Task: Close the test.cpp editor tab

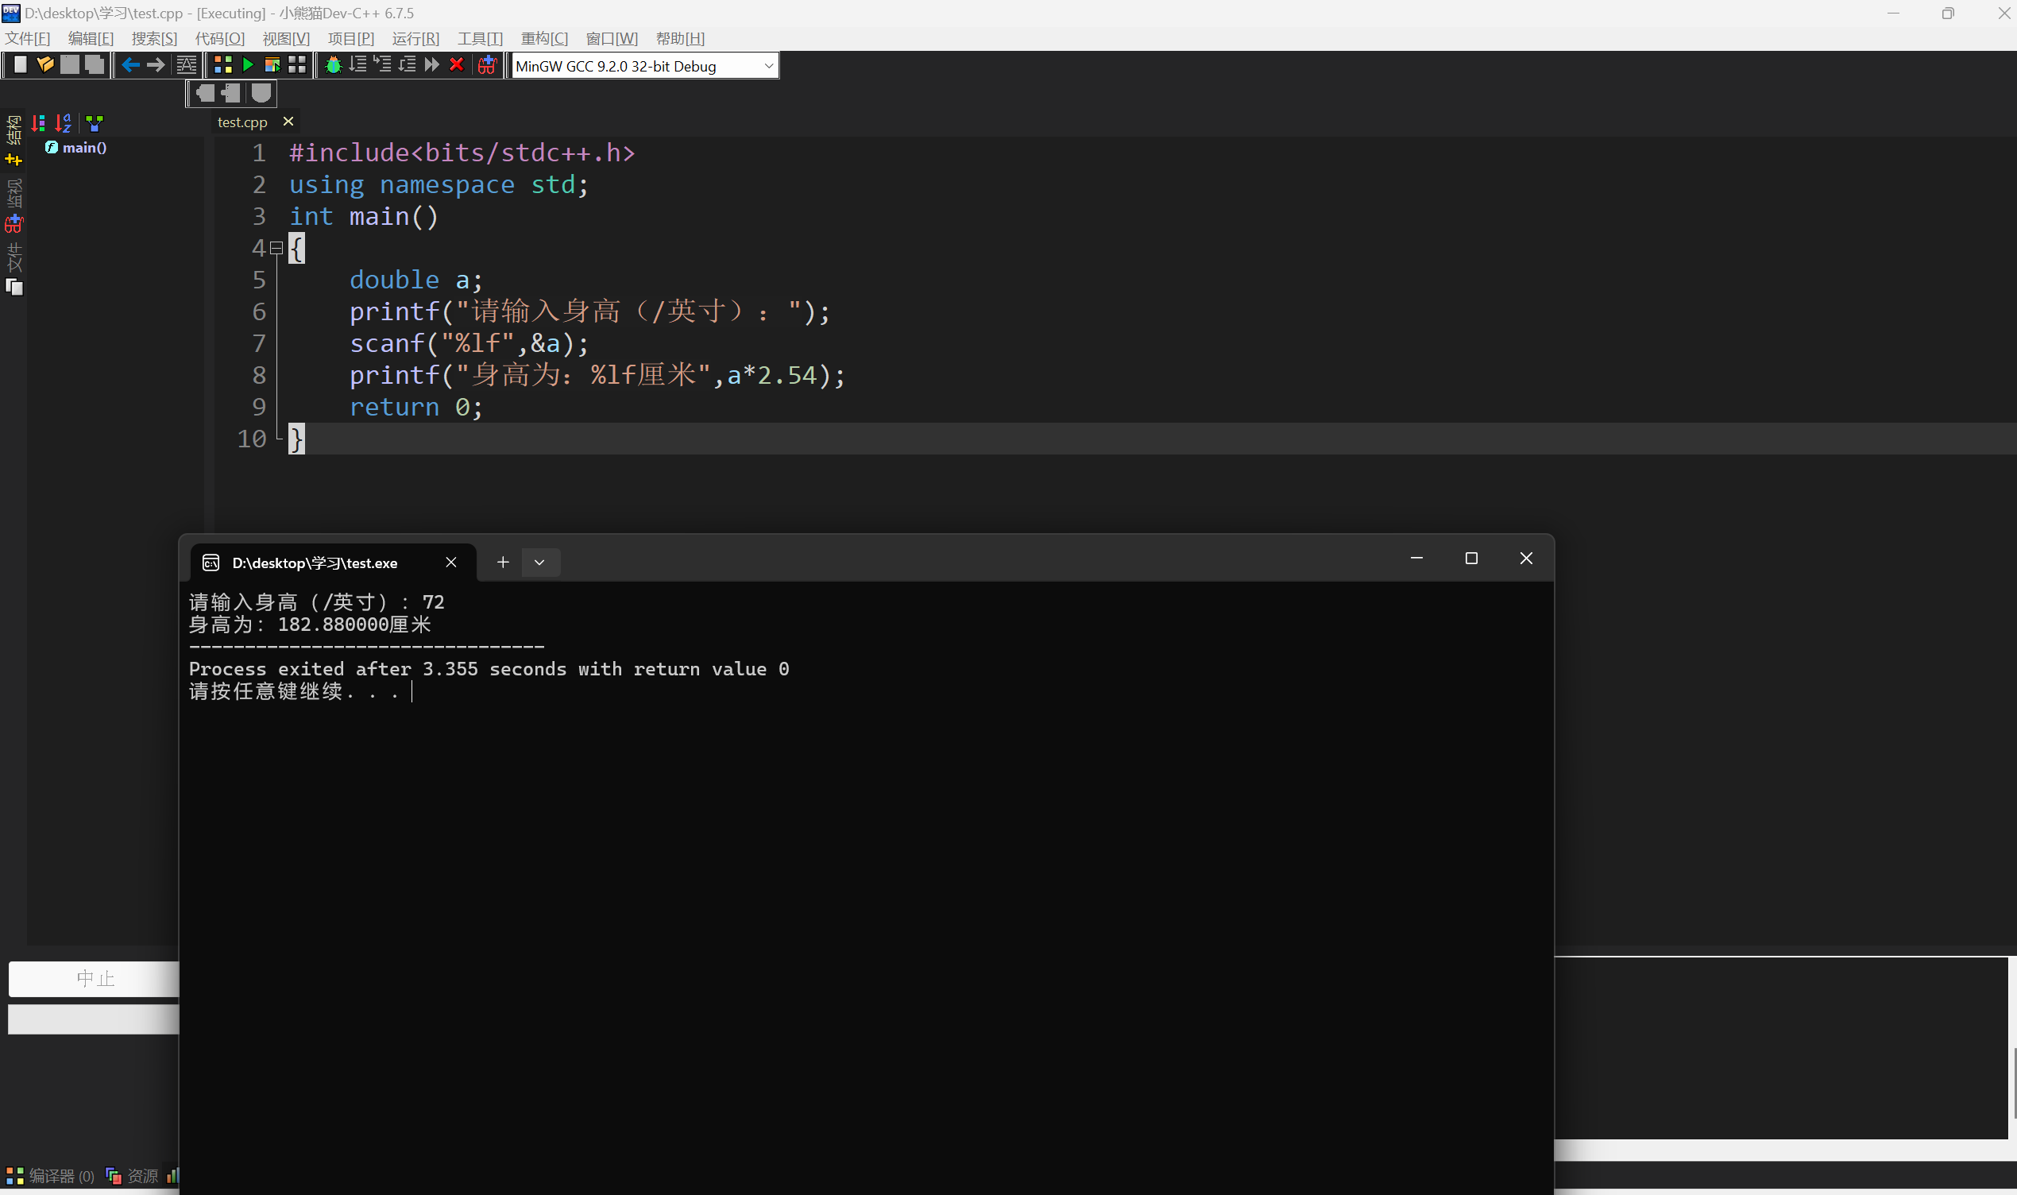Action: pyautogui.click(x=288, y=122)
